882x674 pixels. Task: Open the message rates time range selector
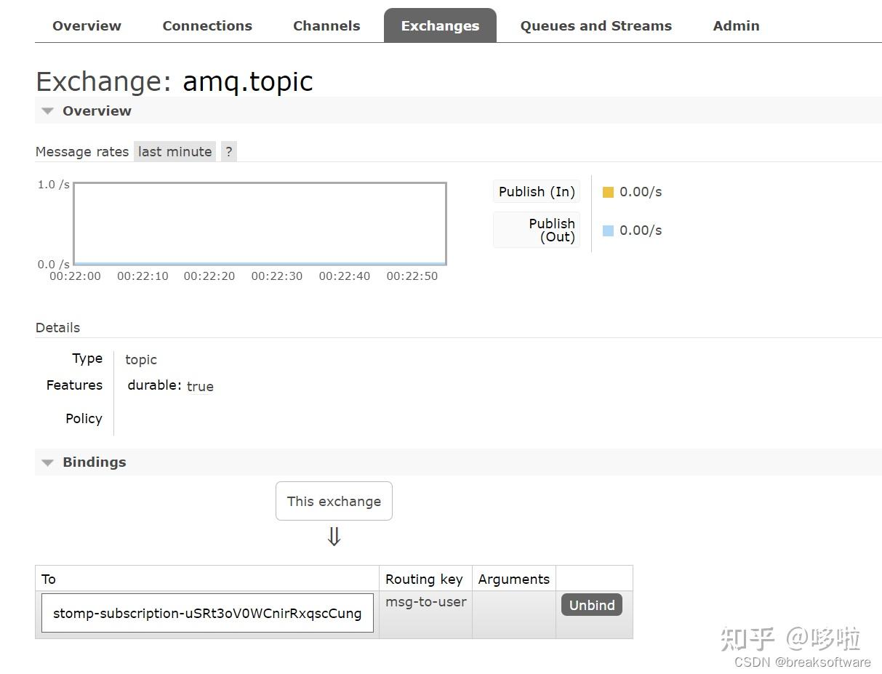tap(175, 151)
